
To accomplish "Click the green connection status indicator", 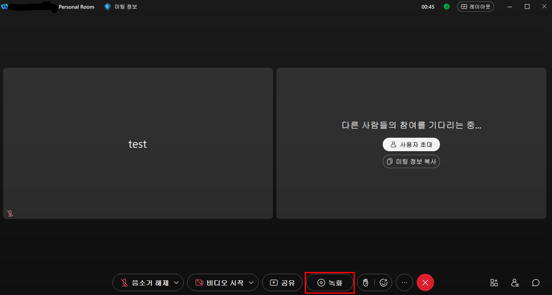I will pyautogui.click(x=447, y=7).
